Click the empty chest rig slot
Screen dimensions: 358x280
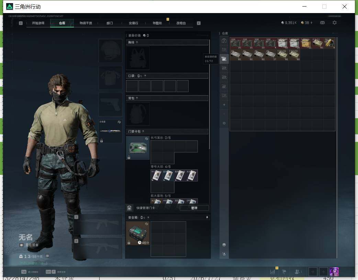tap(138, 58)
